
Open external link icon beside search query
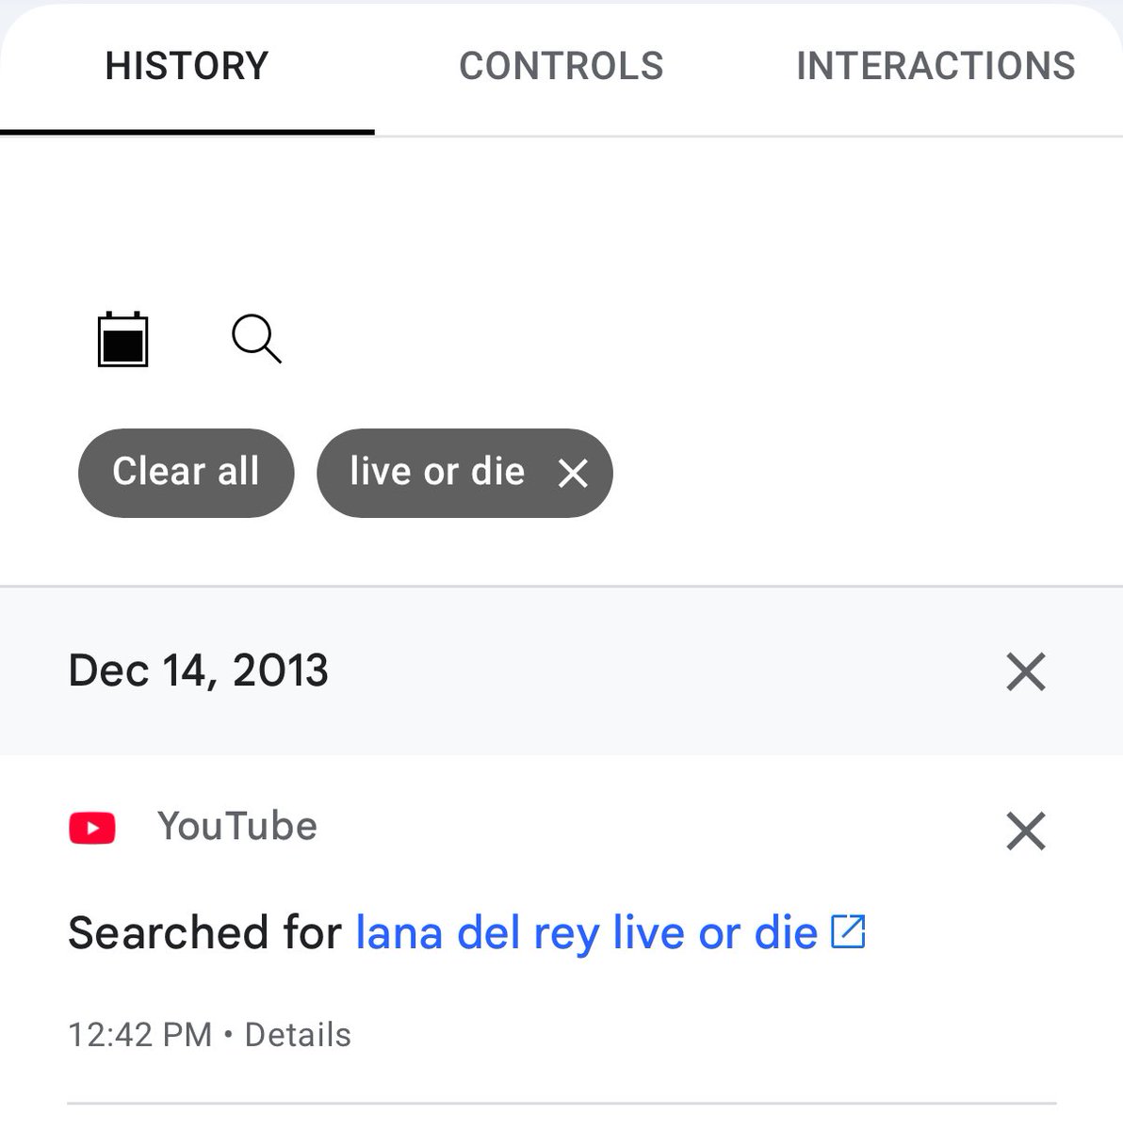point(848,931)
